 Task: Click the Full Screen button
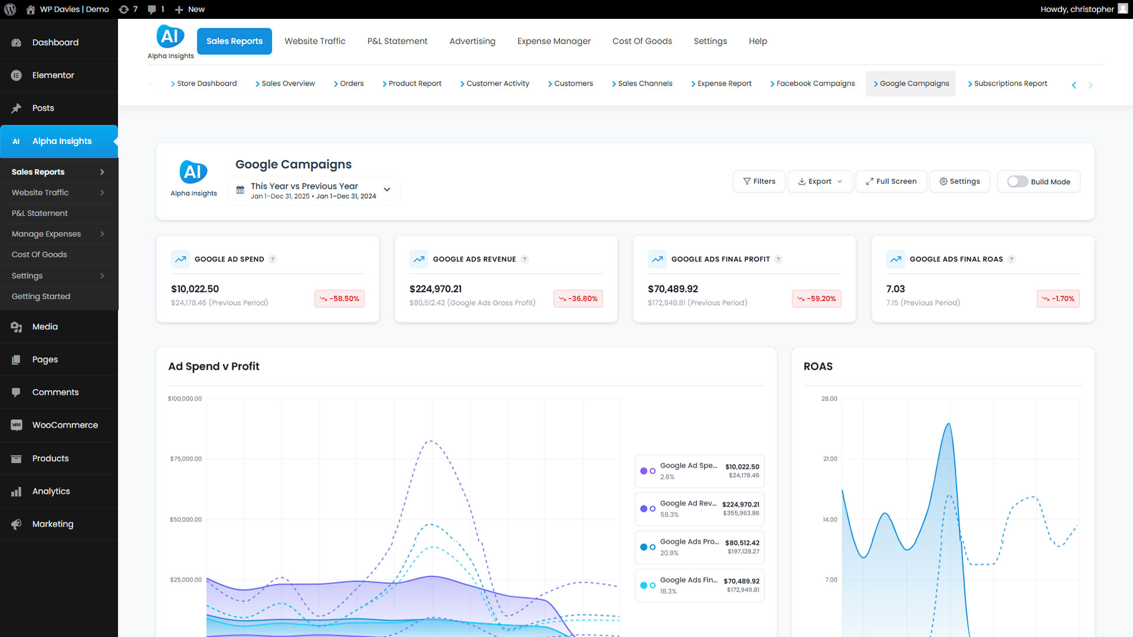(891, 182)
